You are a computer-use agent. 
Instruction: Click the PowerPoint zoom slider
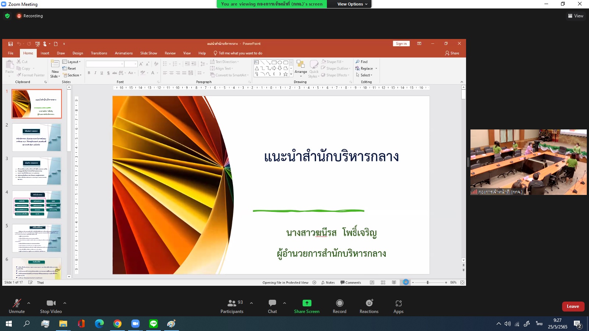(x=427, y=282)
